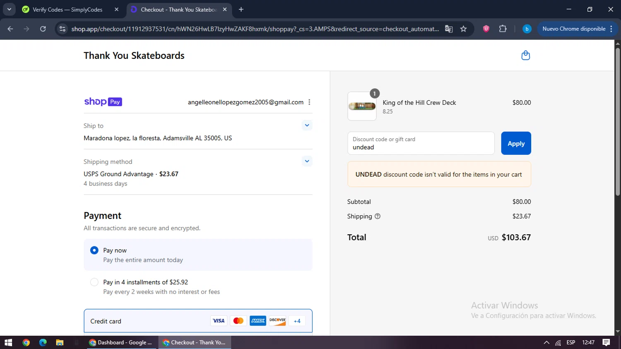Launch Chrome from the taskbar
This screenshot has height=349, width=621.
(26, 342)
